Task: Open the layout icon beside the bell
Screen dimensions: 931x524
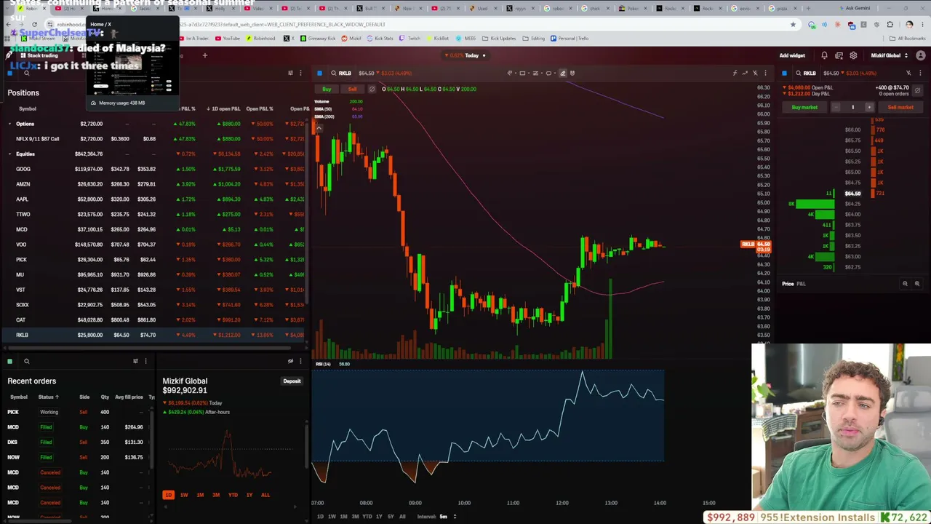Action: 839,55
